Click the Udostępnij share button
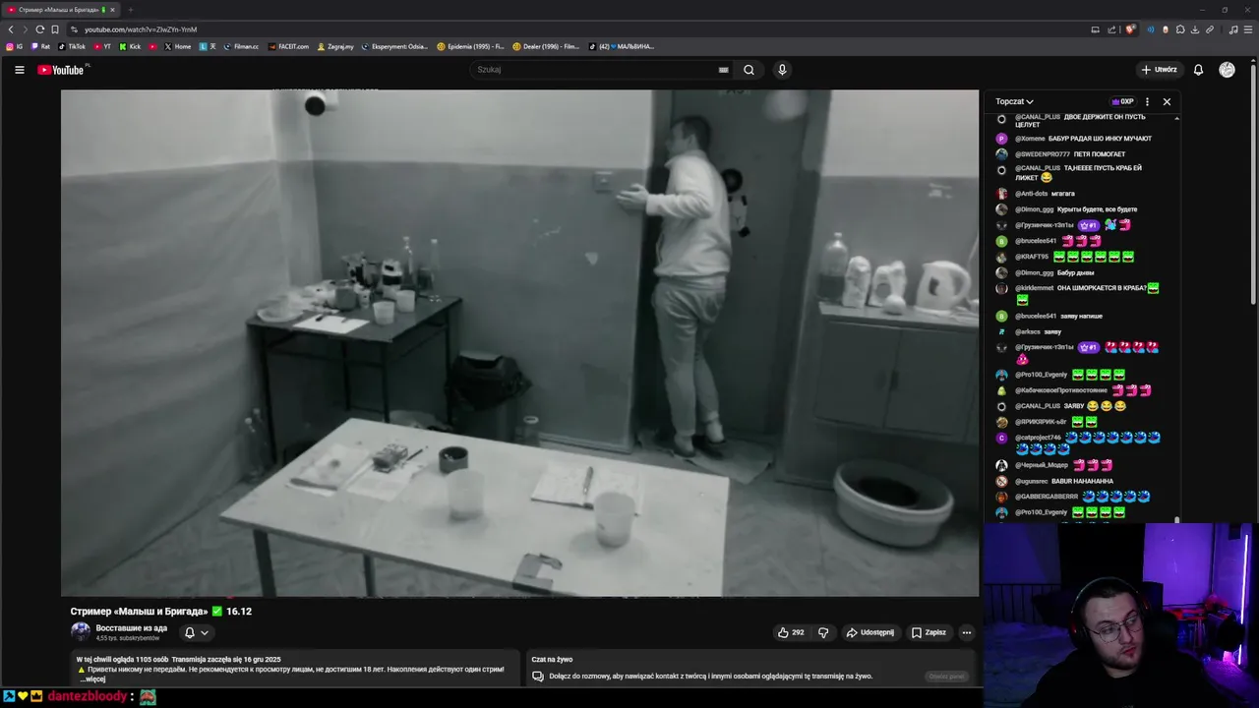This screenshot has height=708, width=1259. coord(870,632)
